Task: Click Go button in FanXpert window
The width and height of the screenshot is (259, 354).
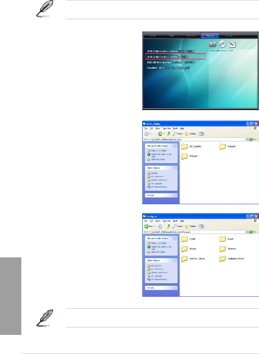Action: click(x=253, y=232)
